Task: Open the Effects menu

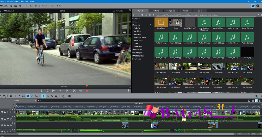Action: point(38,6)
